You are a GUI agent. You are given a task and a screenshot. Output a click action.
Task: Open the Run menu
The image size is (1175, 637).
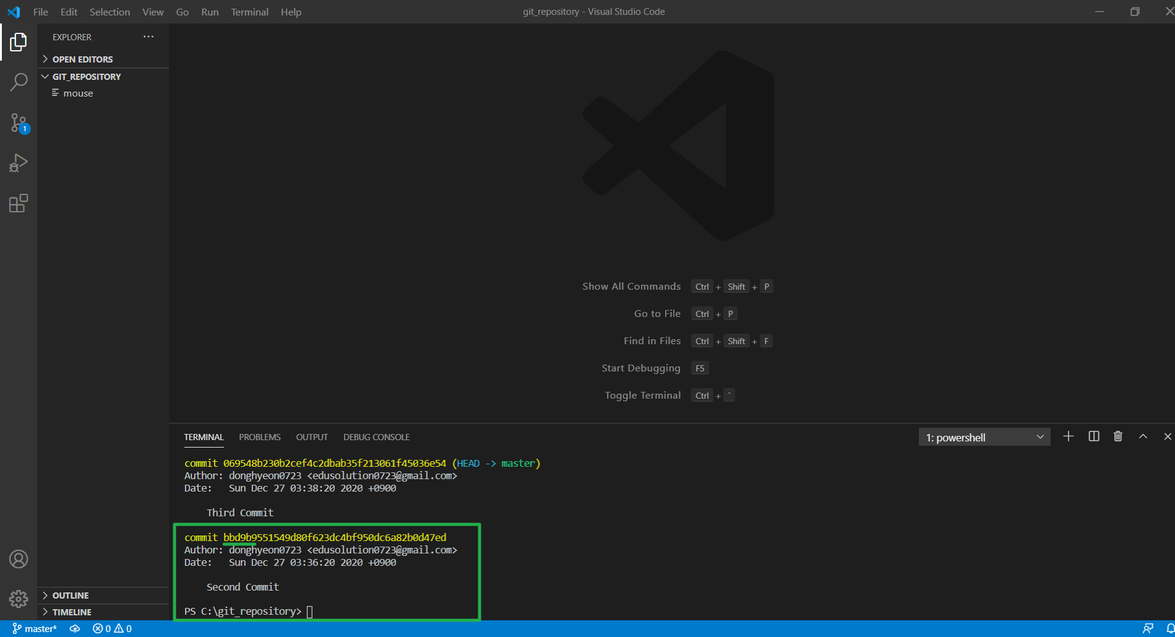(210, 12)
